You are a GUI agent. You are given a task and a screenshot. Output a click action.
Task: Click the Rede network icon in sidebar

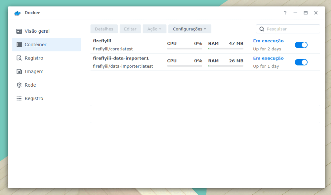point(19,85)
